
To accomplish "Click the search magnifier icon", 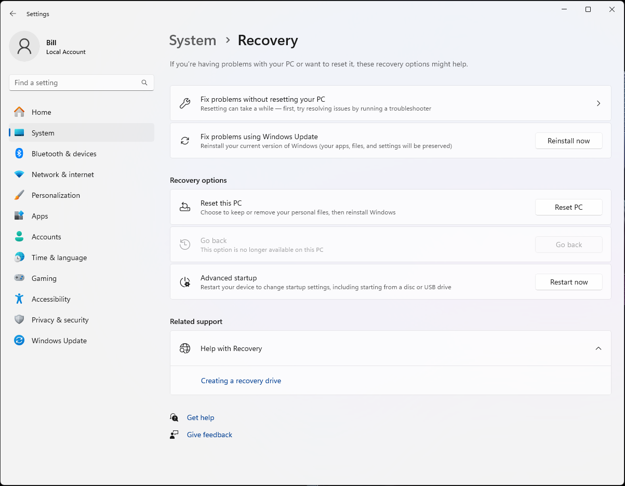I will [x=144, y=83].
